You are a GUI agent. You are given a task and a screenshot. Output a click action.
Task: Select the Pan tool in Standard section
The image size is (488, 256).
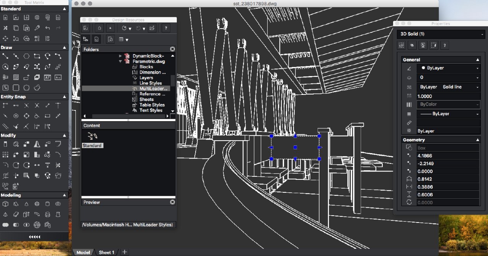tap(5, 38)
